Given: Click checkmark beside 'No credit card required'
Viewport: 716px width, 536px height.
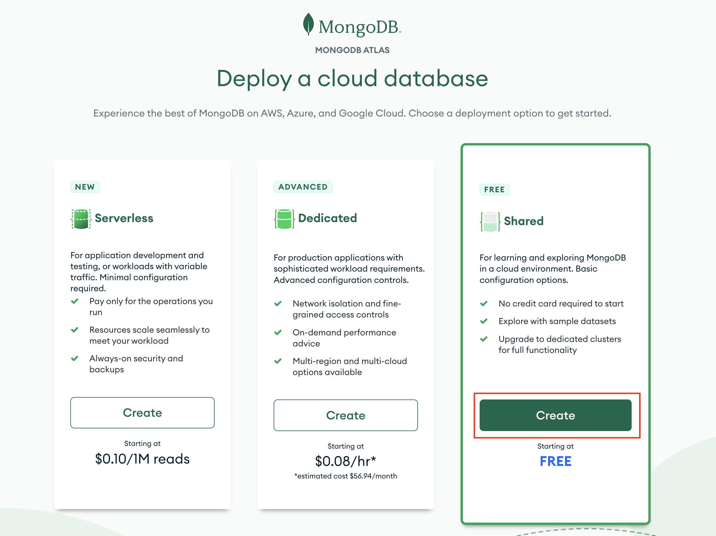Looking at the screenshot, I should (483, 303).
